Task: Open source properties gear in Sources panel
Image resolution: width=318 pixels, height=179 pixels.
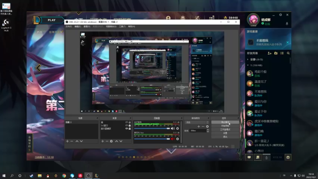Action: [x=111, y=141]
